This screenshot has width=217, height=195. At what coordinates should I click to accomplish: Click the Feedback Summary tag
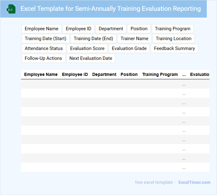pos(174,48)
